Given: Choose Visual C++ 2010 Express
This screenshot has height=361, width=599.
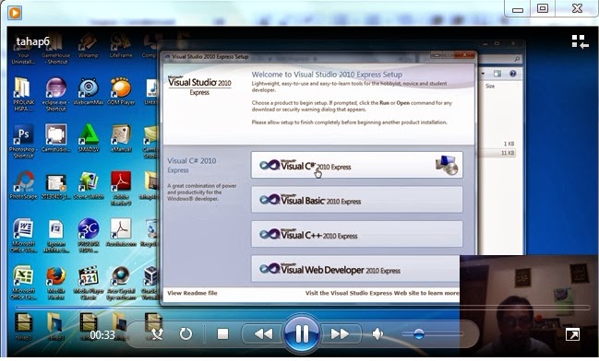Looking at the screenshot, I should coord(357,234).
